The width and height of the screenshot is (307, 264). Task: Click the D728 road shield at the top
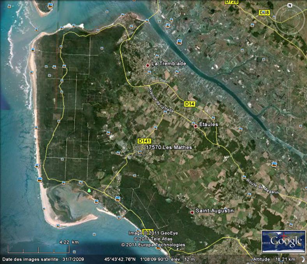pyautogui.click(x=232, y=2)
